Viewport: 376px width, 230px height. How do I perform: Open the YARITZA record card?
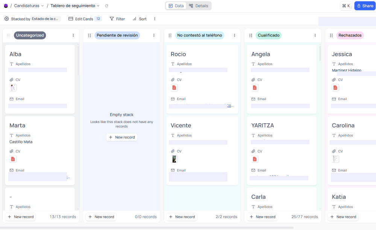pyautogui.click(x=282, y=151)
